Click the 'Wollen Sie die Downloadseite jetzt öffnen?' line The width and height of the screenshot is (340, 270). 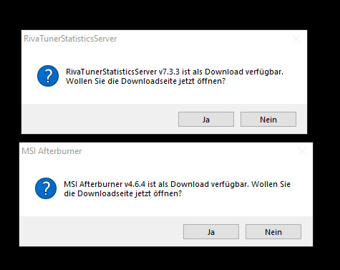[145, 81]
